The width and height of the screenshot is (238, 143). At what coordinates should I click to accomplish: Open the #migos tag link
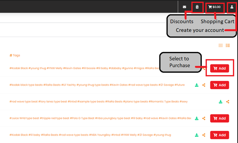pos(139,68)
